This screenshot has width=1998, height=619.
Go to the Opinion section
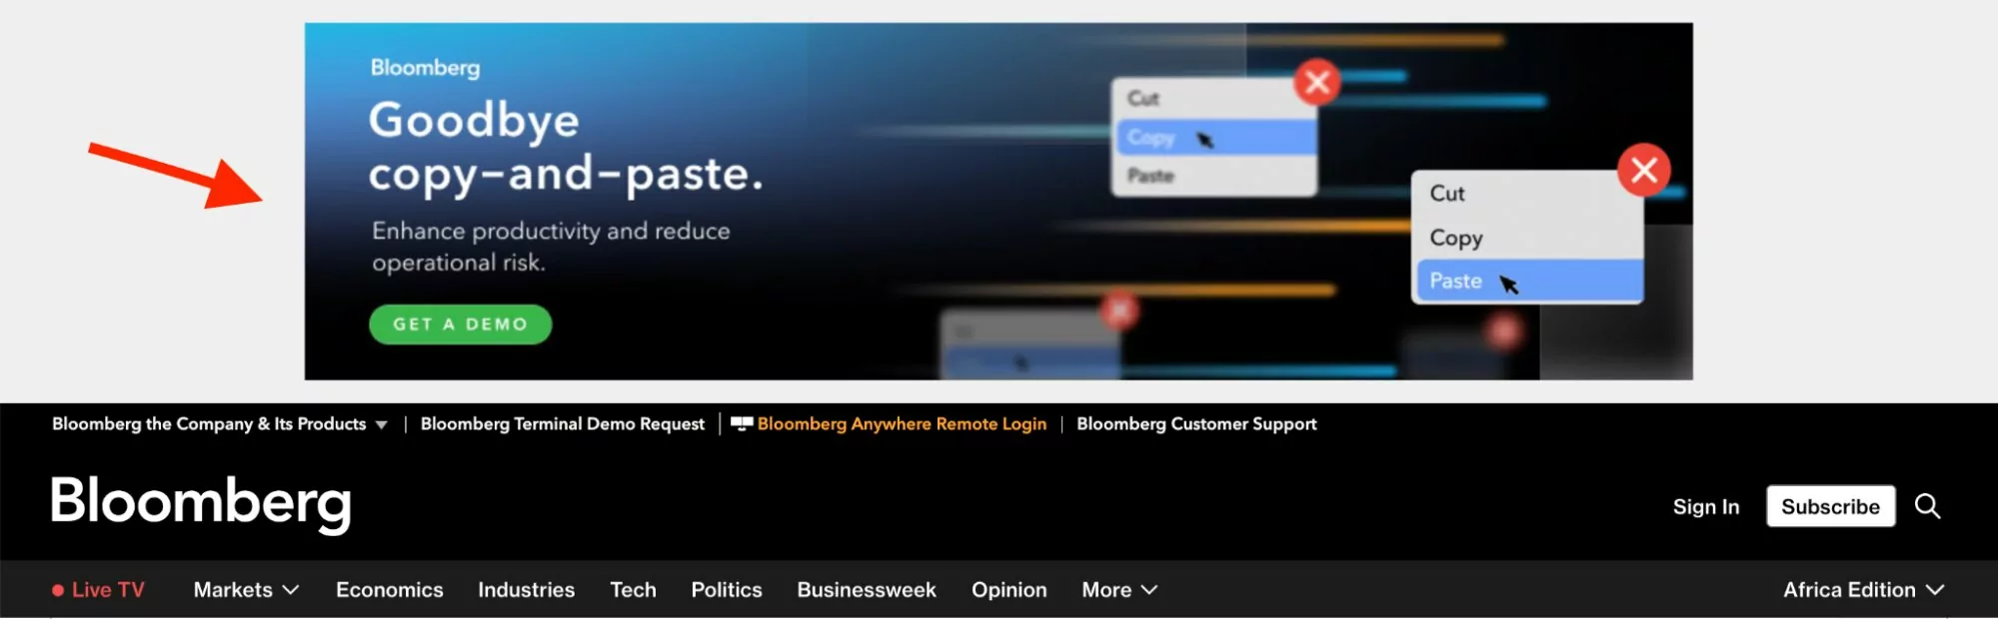(1009, 590)
